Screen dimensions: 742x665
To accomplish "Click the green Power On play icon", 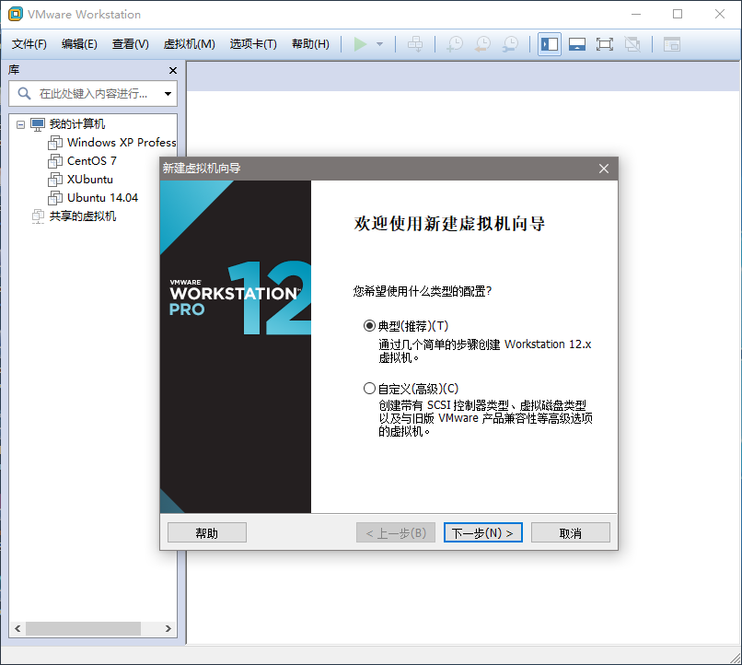I will point(360,44).
